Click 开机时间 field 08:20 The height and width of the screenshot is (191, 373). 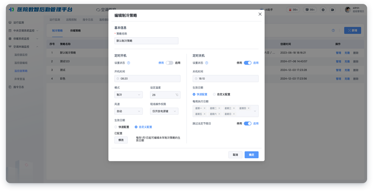[147, 79]
